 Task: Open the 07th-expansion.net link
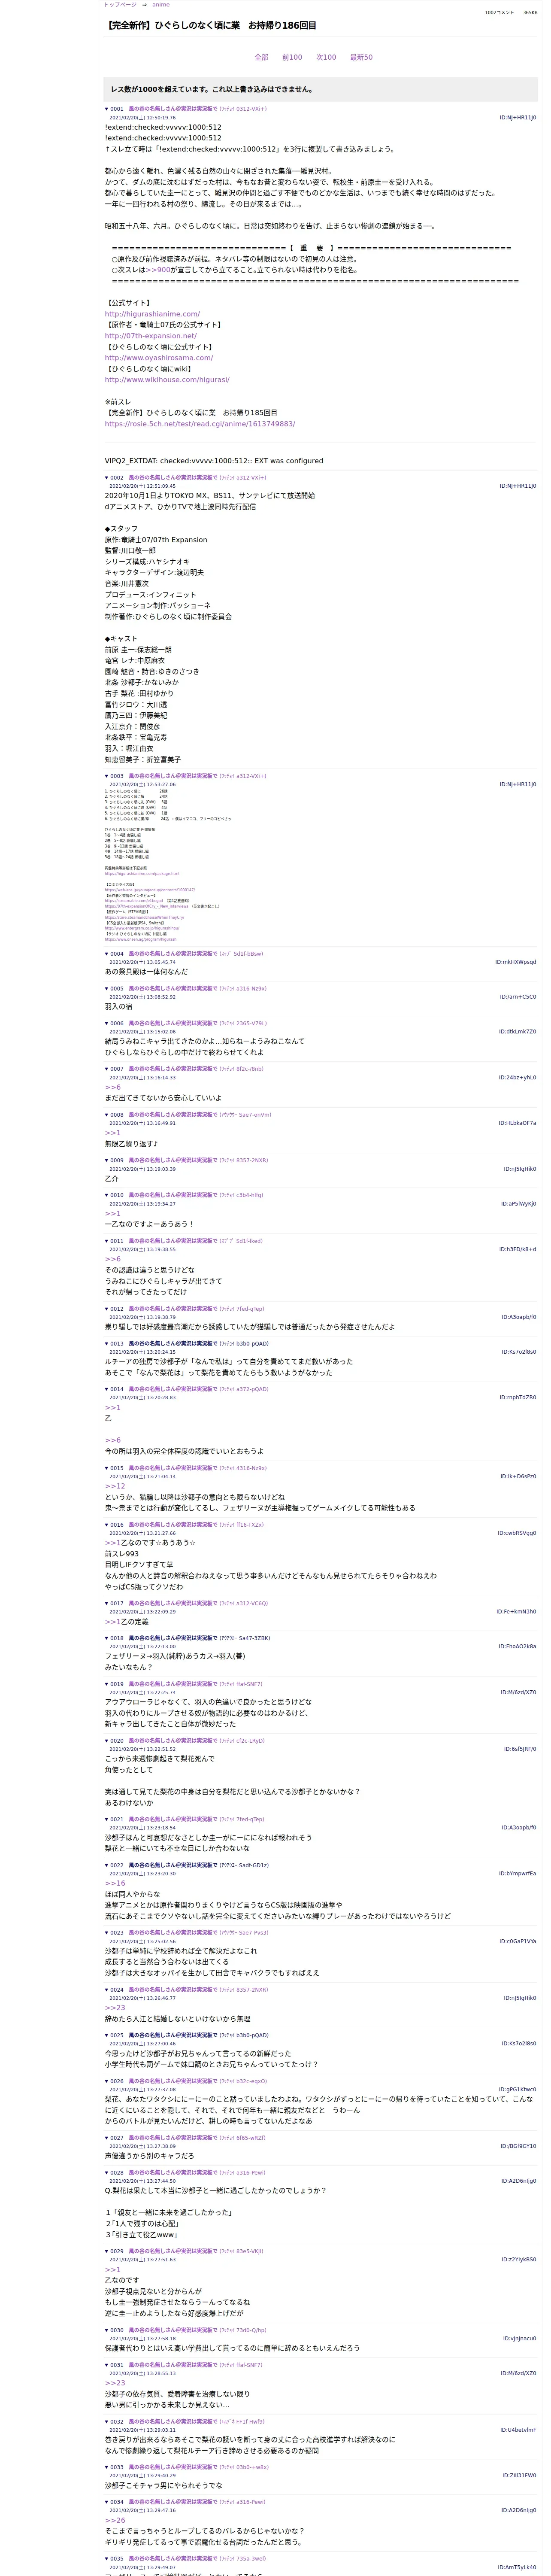coord(151,336)
